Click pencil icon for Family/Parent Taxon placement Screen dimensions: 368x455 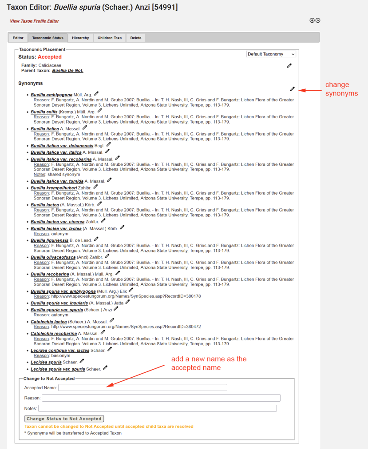289,65
